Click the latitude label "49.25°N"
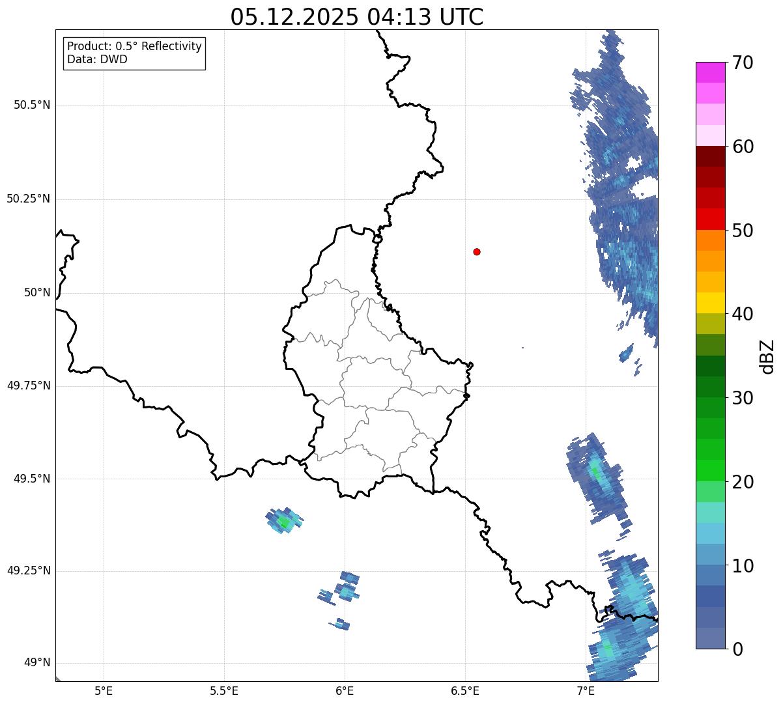 29,570
